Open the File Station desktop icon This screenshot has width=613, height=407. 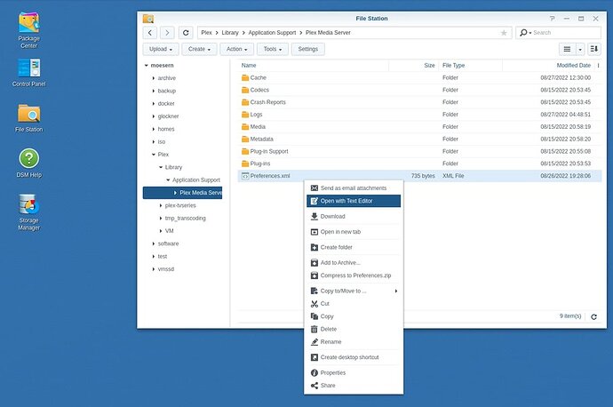tap(29, 117)
